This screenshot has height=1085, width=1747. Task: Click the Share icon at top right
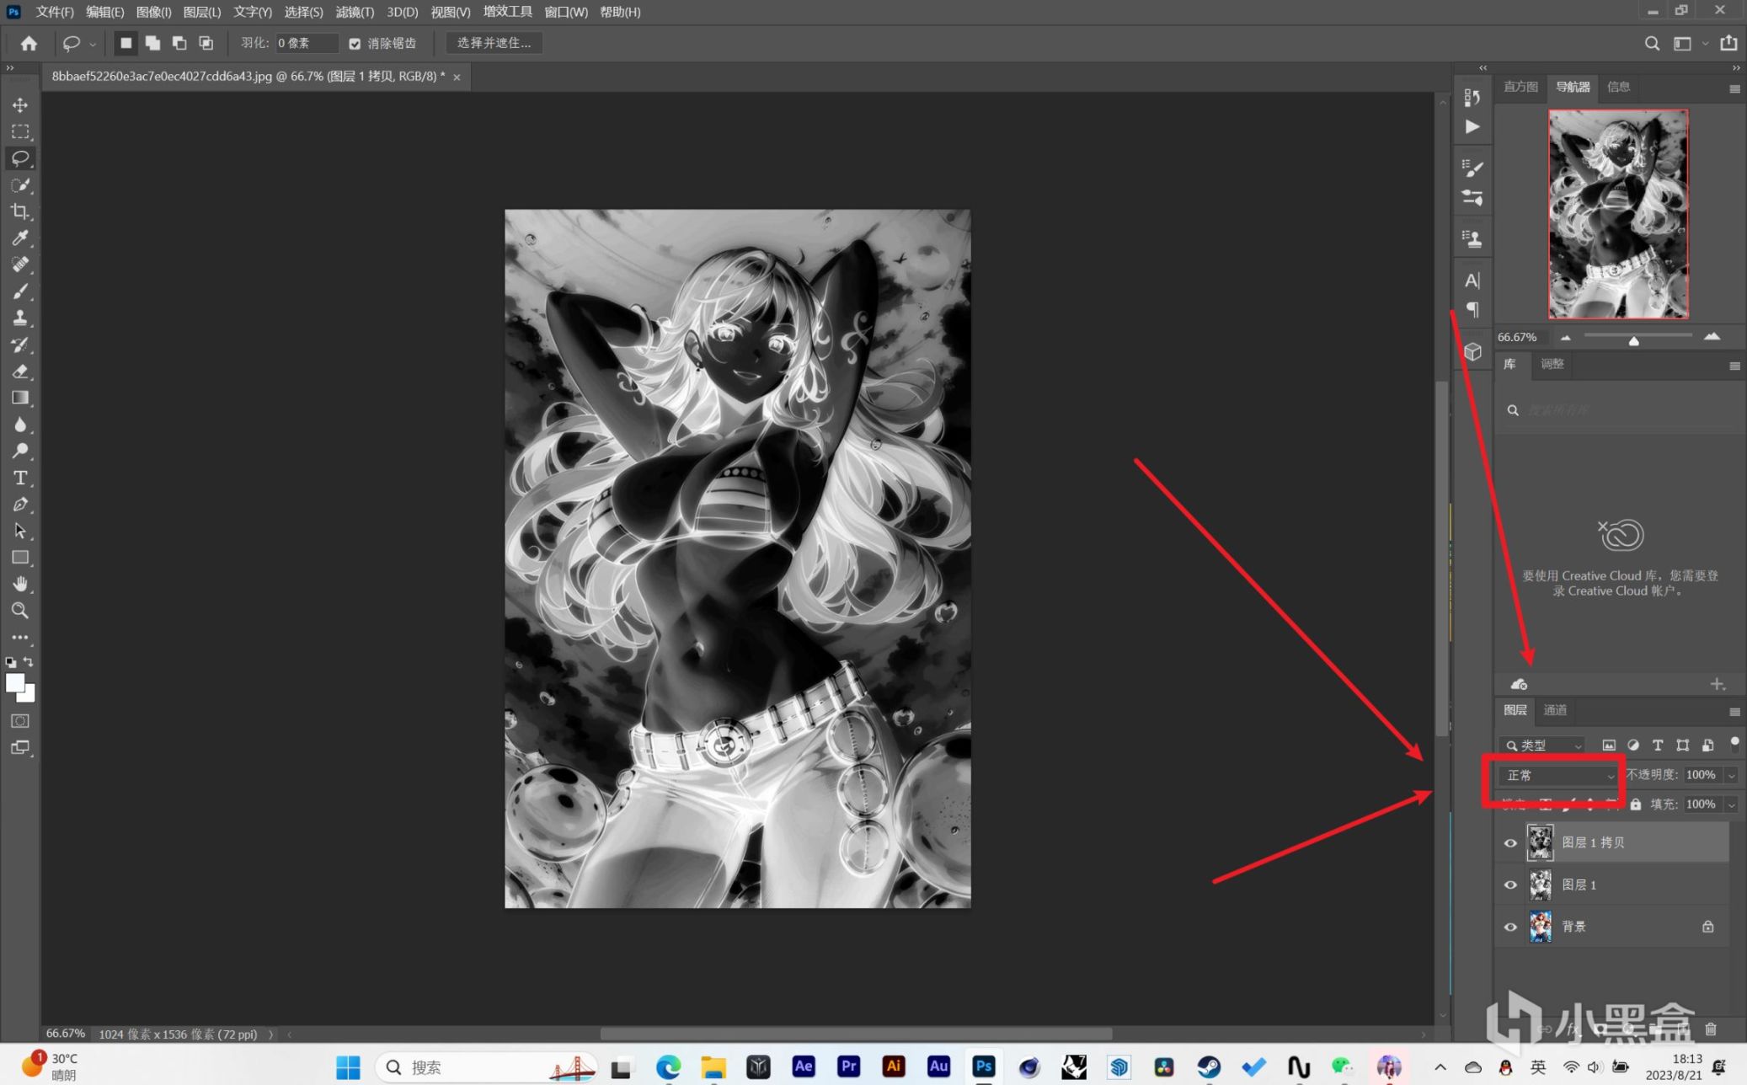pos(1728,42)
